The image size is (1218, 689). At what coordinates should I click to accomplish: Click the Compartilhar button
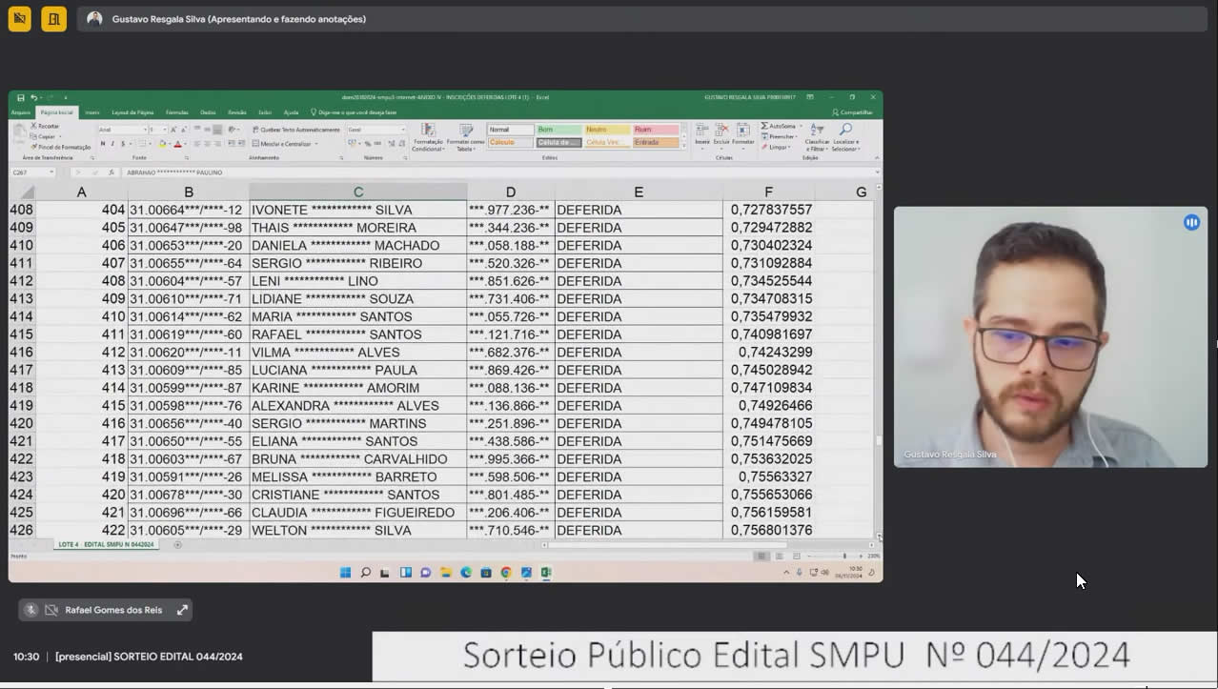coord(852,112)
